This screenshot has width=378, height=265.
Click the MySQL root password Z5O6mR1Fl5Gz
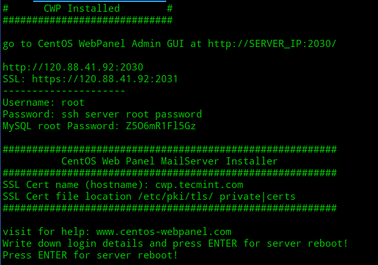[x=161, y=126]
